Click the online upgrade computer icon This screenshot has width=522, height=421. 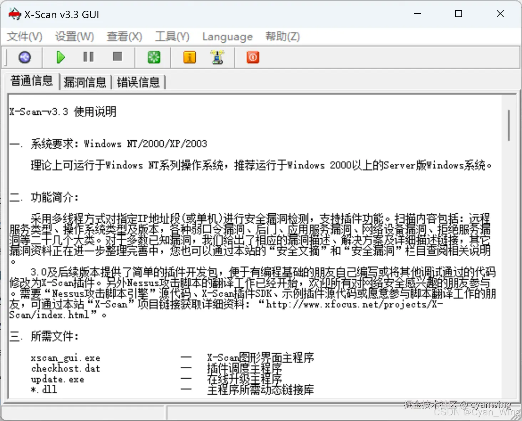point(217,57)
